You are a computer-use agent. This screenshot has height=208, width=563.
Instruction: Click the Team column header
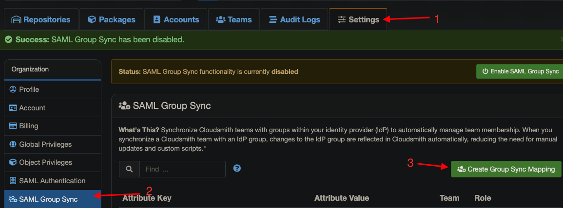tap(449, 198)
